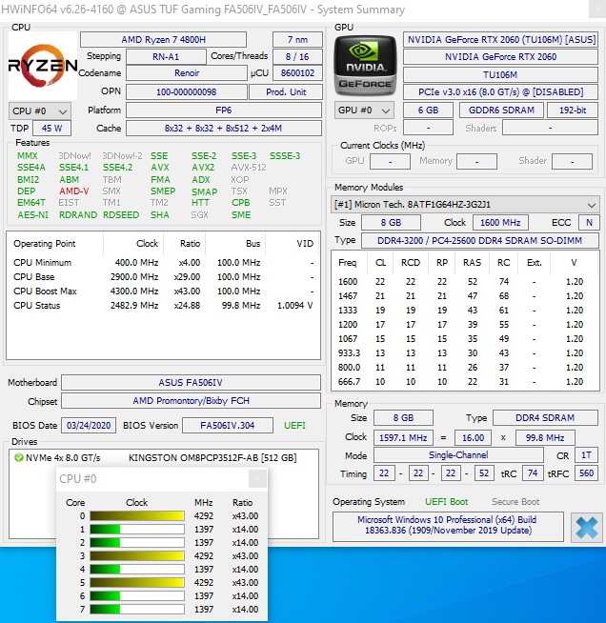Click the AMD Ryzen 7 4800H name field
This screenshot has width=606, height=623.
point(163,40)
